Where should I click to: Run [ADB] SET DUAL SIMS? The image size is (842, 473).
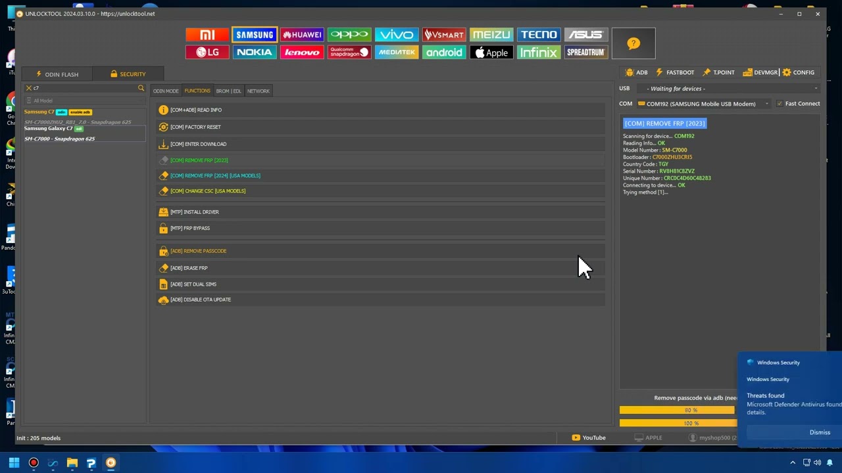381,284
